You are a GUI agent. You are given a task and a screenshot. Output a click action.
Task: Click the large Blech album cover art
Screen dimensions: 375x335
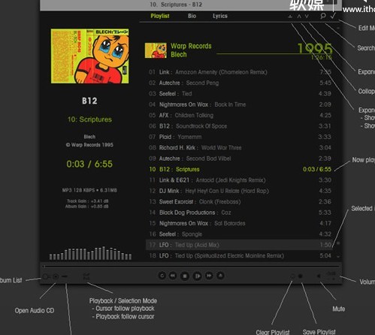(x=89, y=56)
